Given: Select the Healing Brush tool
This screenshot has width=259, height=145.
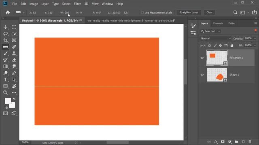Looking at the screenshot, I should click(14, 47).
